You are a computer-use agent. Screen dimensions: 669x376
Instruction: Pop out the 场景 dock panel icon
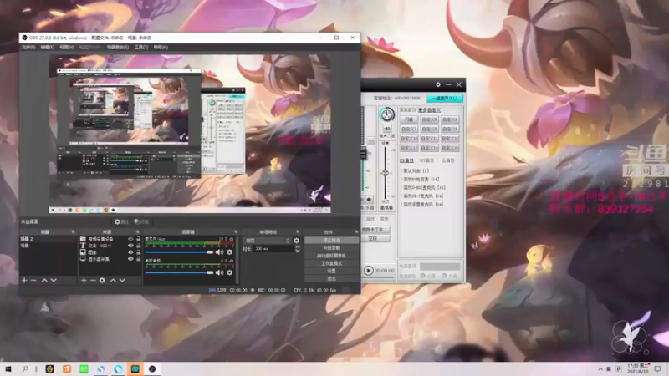[73, 232]
